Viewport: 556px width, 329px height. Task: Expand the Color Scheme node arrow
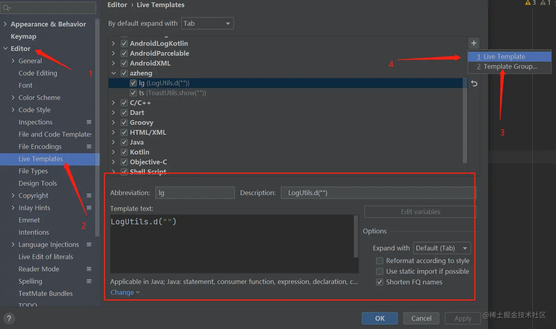pos(13,98)
